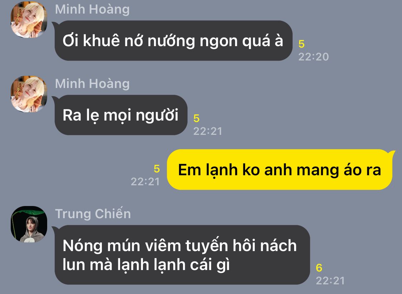402x294 pixels.
Task: Click sender name Minh Hoàng above first message
Action: tap(92, 10)
